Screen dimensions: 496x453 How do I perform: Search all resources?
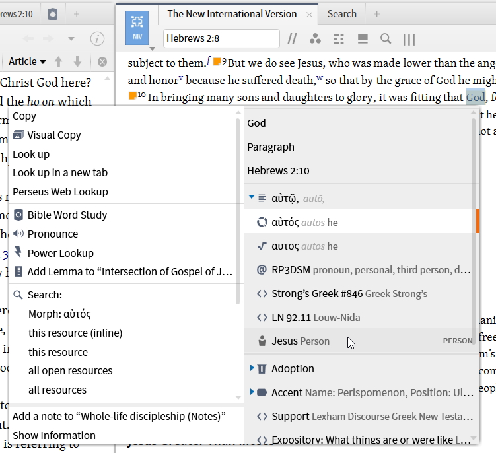point(57,390)
